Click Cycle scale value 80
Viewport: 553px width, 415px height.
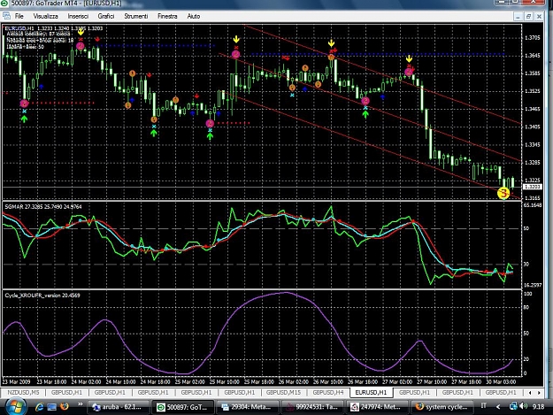click(x=526, y=307)
